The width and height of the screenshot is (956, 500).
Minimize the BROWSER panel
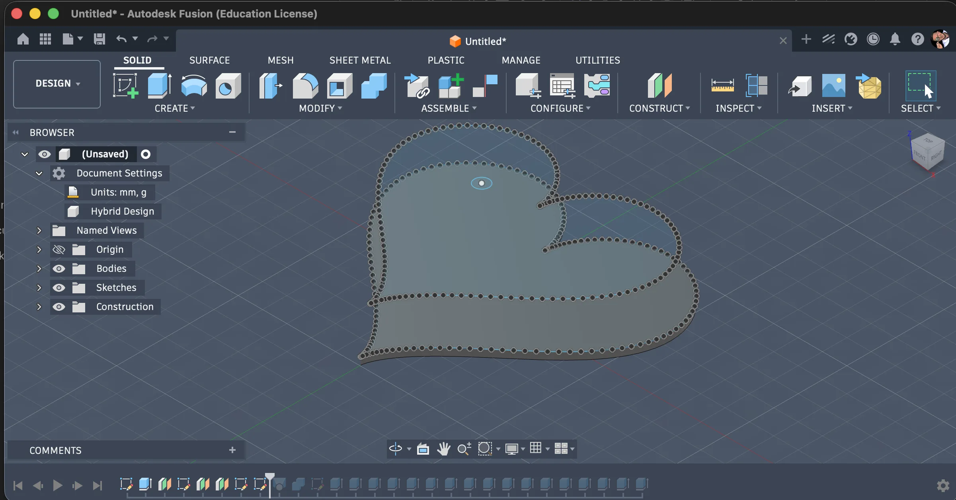(232, 132)
